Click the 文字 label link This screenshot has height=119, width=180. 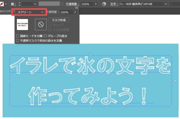(114, 4)
